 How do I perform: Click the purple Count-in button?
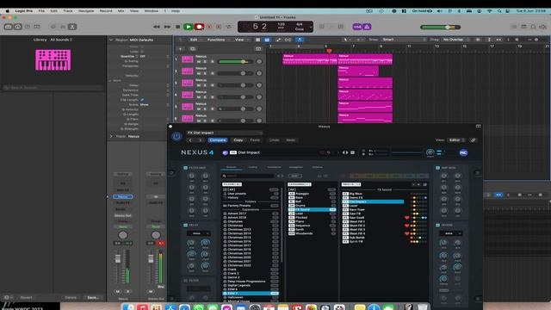(x=357, y=27)
